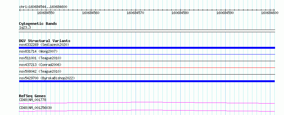Viewport: 284px width, 115px height.
Task: Click ruler position label 160684590
Action: point(225,13)
